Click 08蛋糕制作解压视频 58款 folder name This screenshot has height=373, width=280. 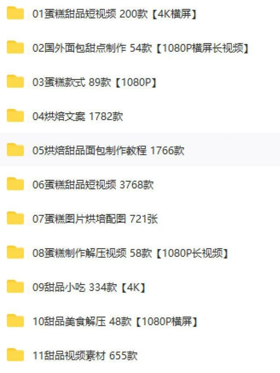tap(92, 253)
